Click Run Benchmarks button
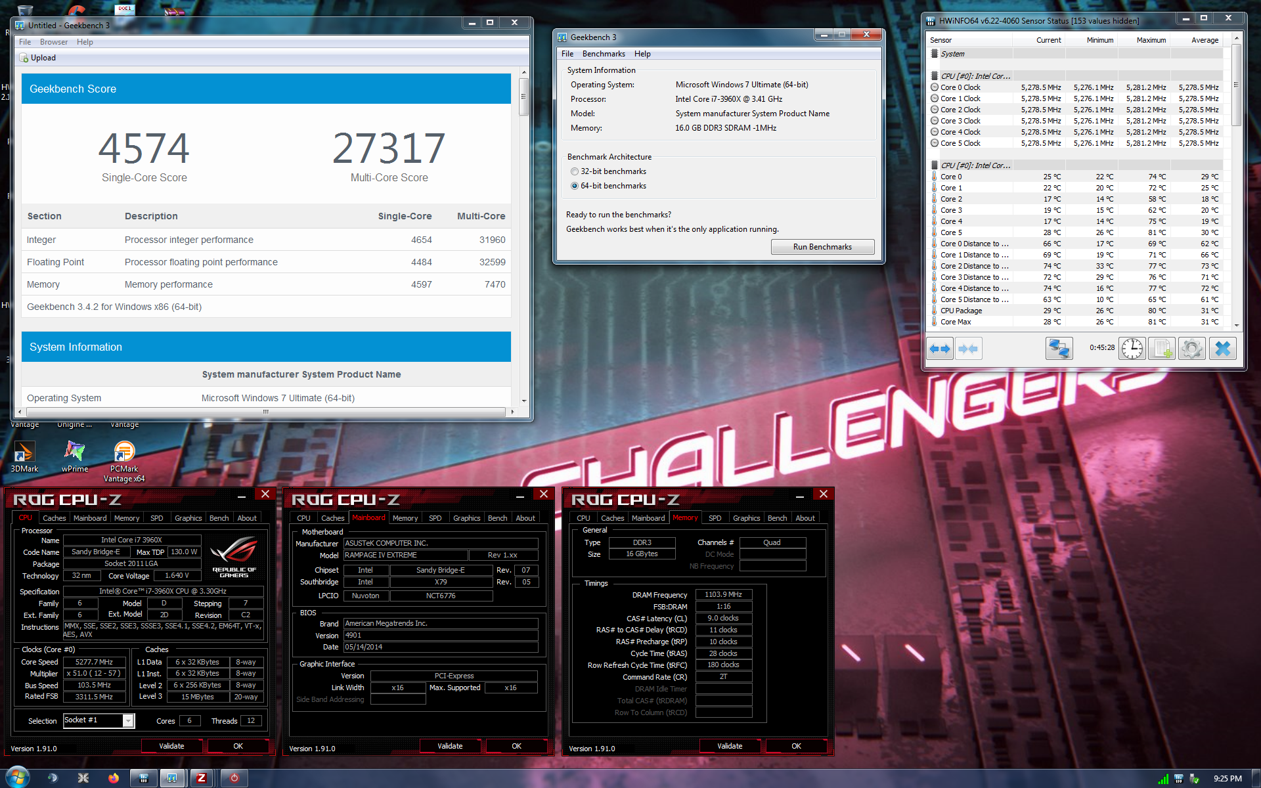This screenshot has height=788, width=1261. (x=822, y=247)
